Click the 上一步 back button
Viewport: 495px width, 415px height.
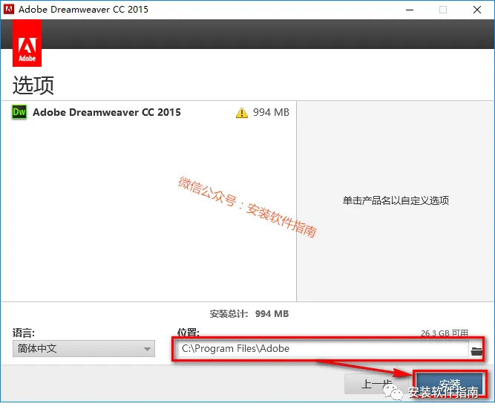point(377,384)
